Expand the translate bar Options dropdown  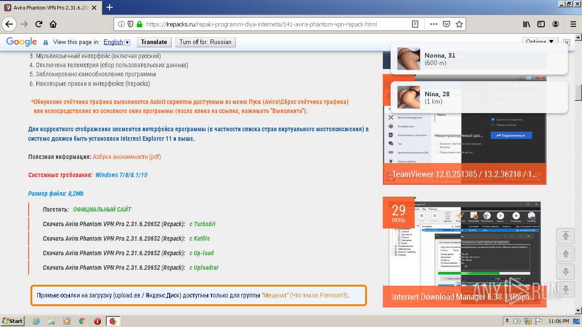[540, 42]
